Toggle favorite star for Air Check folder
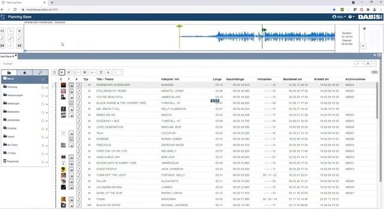384x216 pixels. (43, 145)
